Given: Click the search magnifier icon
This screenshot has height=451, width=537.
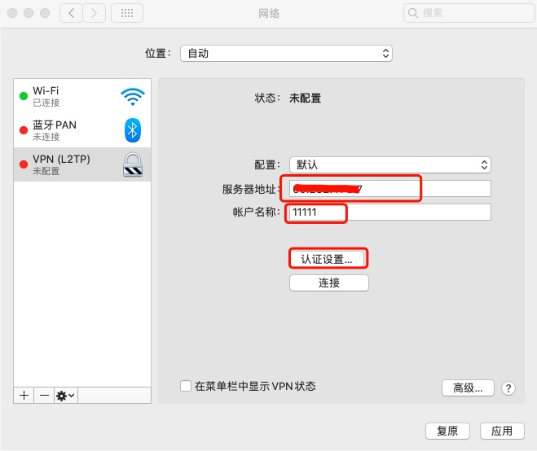Looking at the screenshot, I should pyautogui.click(x=413, y=13).
